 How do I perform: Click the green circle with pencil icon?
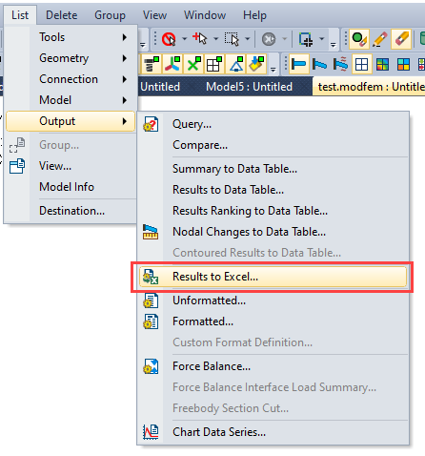(x=359, y=39)
